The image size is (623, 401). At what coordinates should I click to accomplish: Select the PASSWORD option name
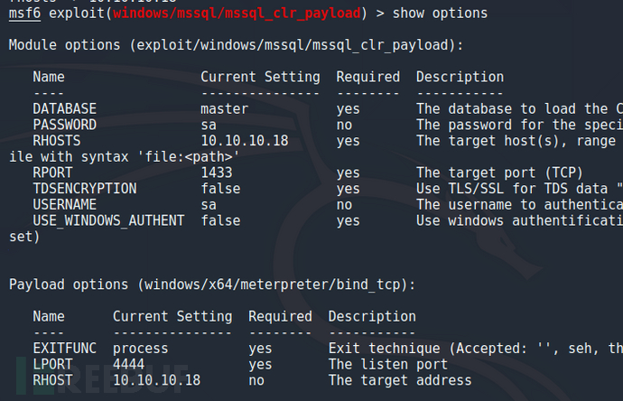click(64, 125)
